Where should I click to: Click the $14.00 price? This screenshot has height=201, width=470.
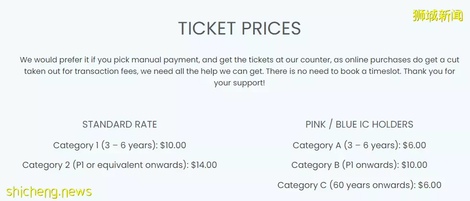click(204, 165)
